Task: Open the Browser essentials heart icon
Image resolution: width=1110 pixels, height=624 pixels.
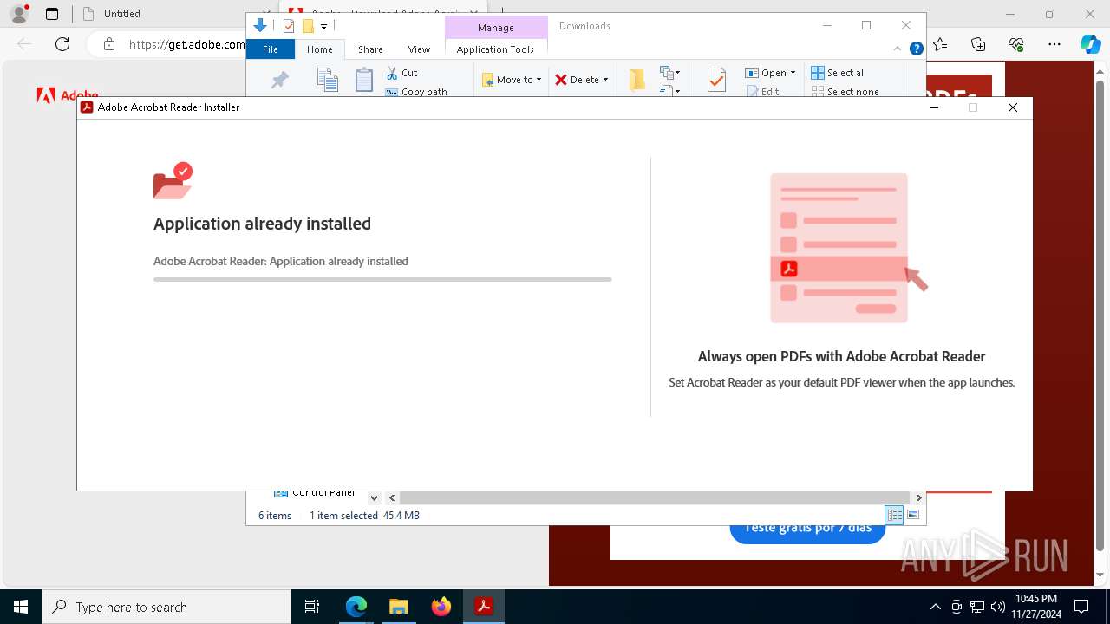Action: [1016, 44]
